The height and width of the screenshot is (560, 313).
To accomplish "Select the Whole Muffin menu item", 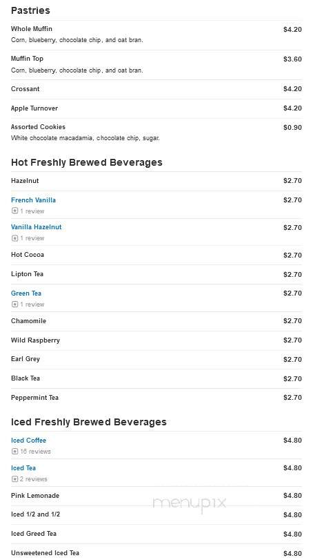I will point(156,35).
